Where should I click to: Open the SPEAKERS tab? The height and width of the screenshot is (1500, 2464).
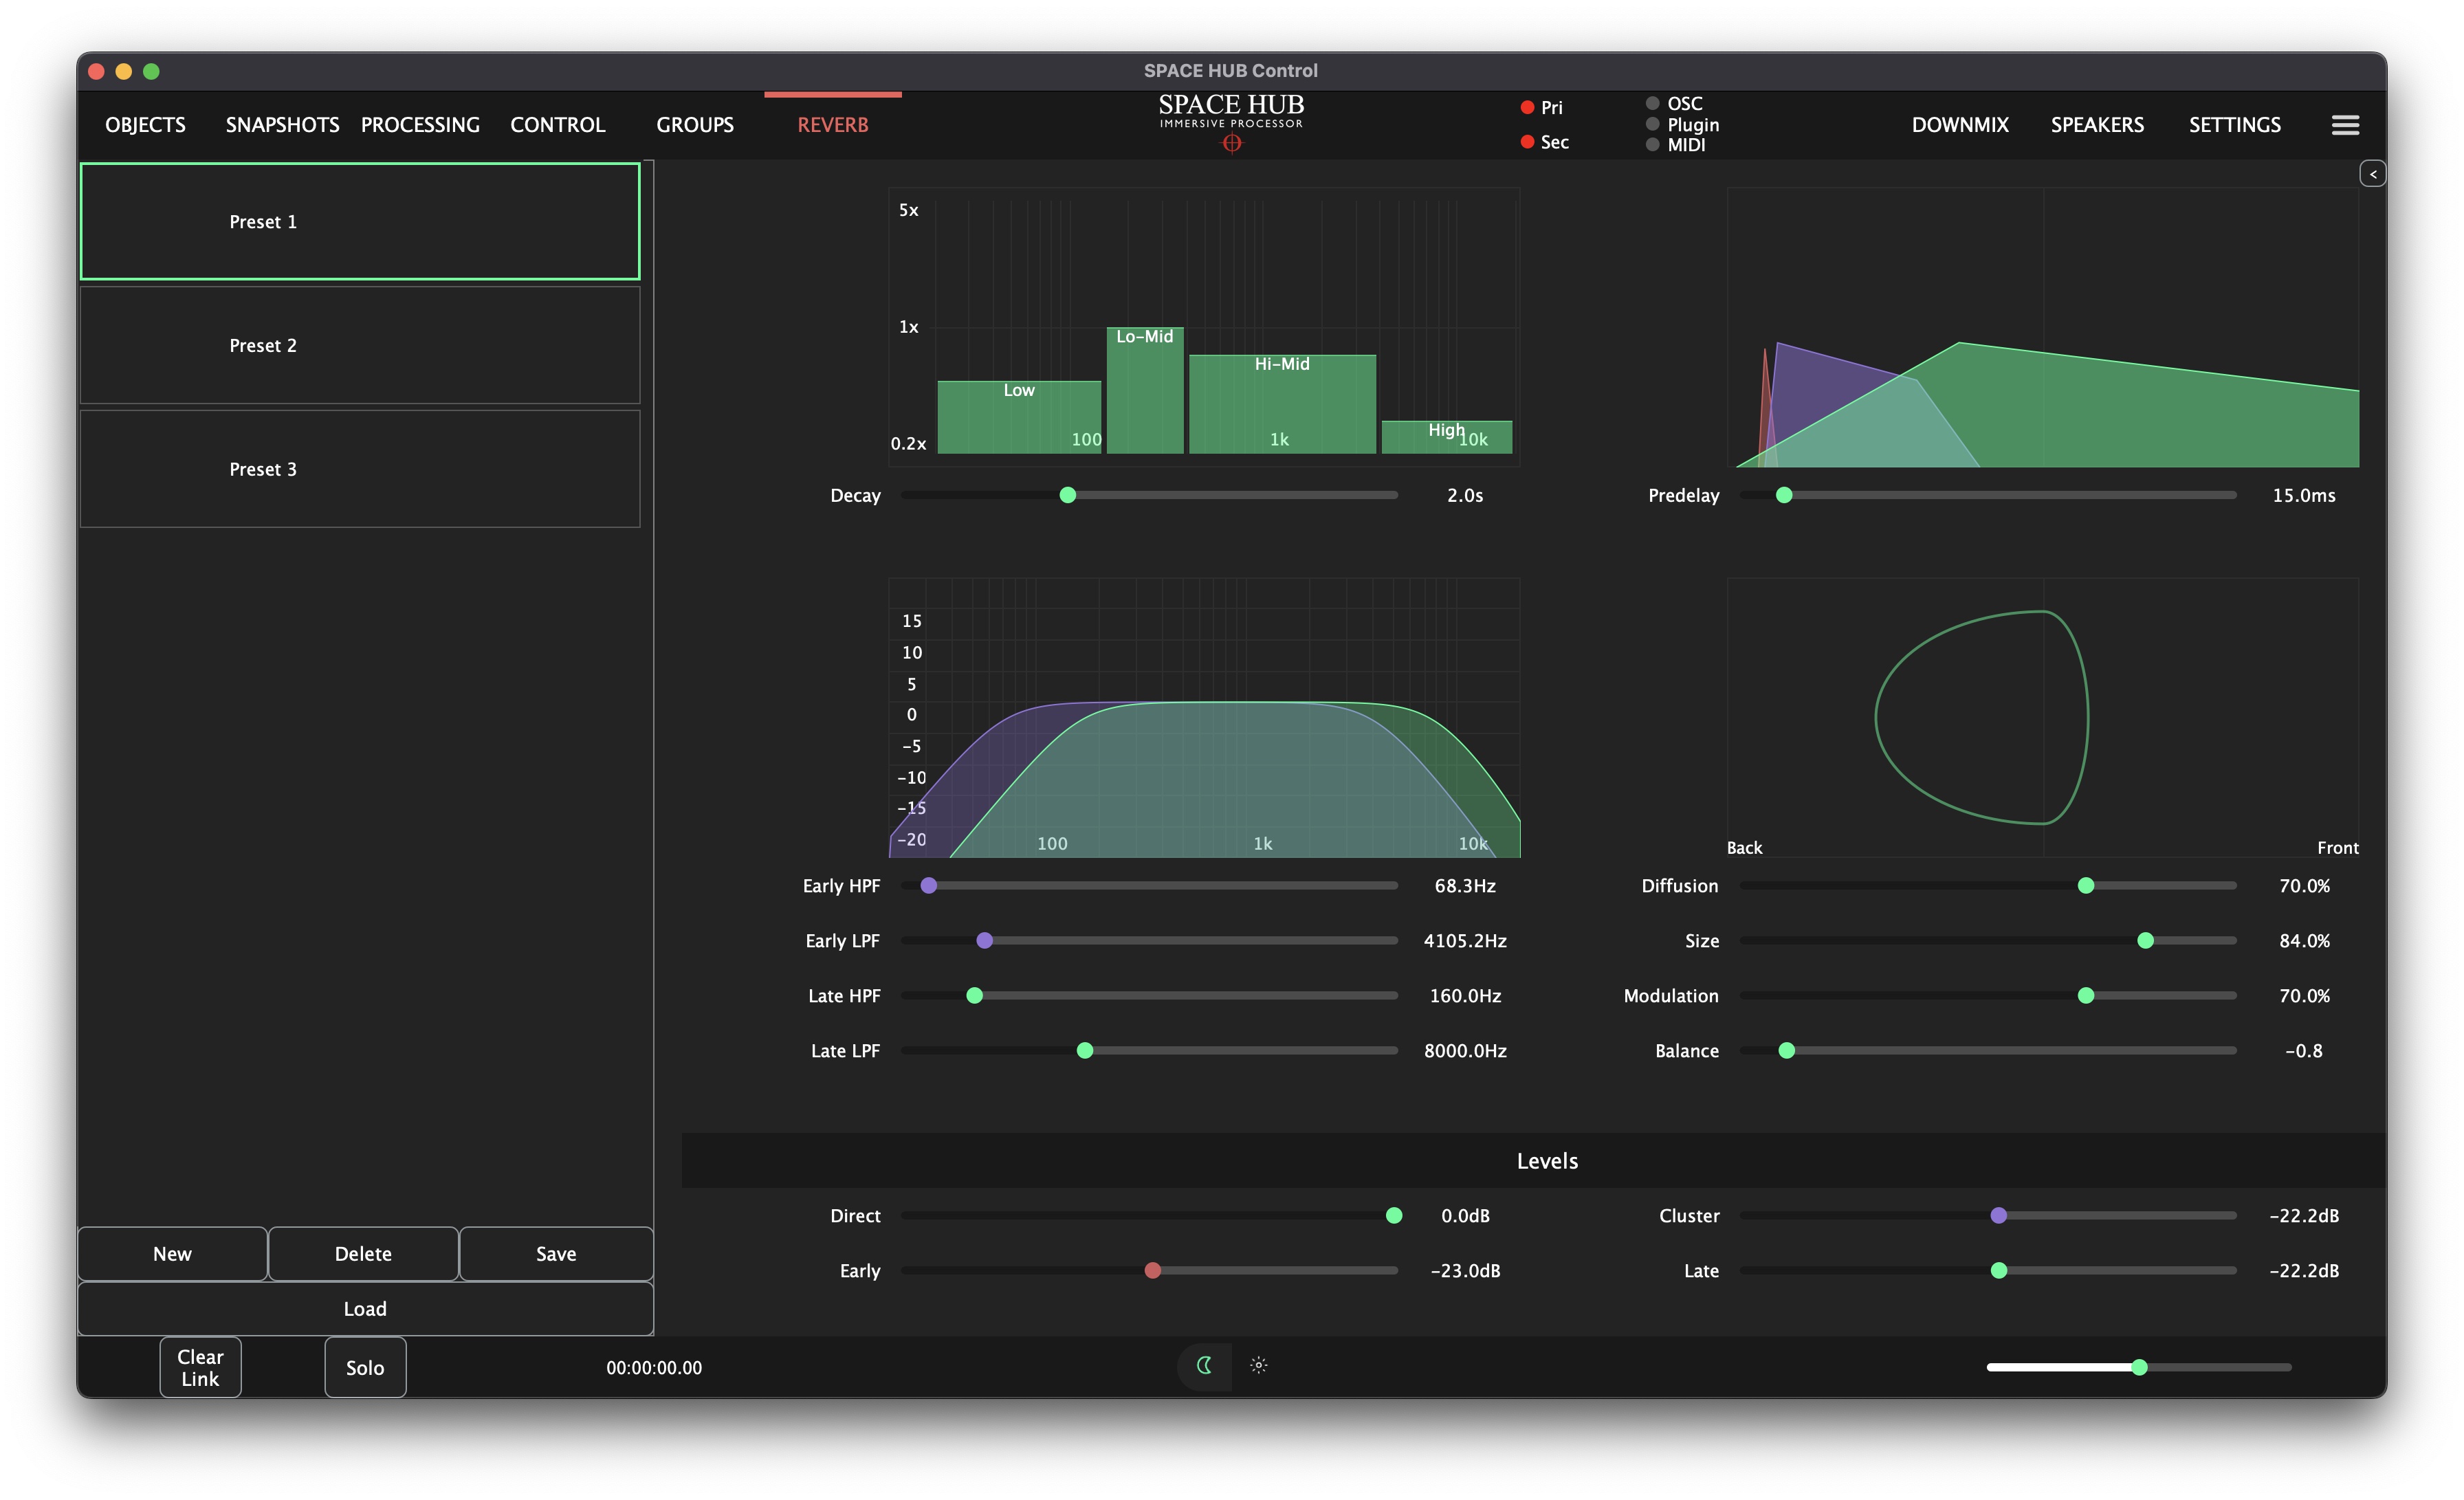pos(2097,125)
